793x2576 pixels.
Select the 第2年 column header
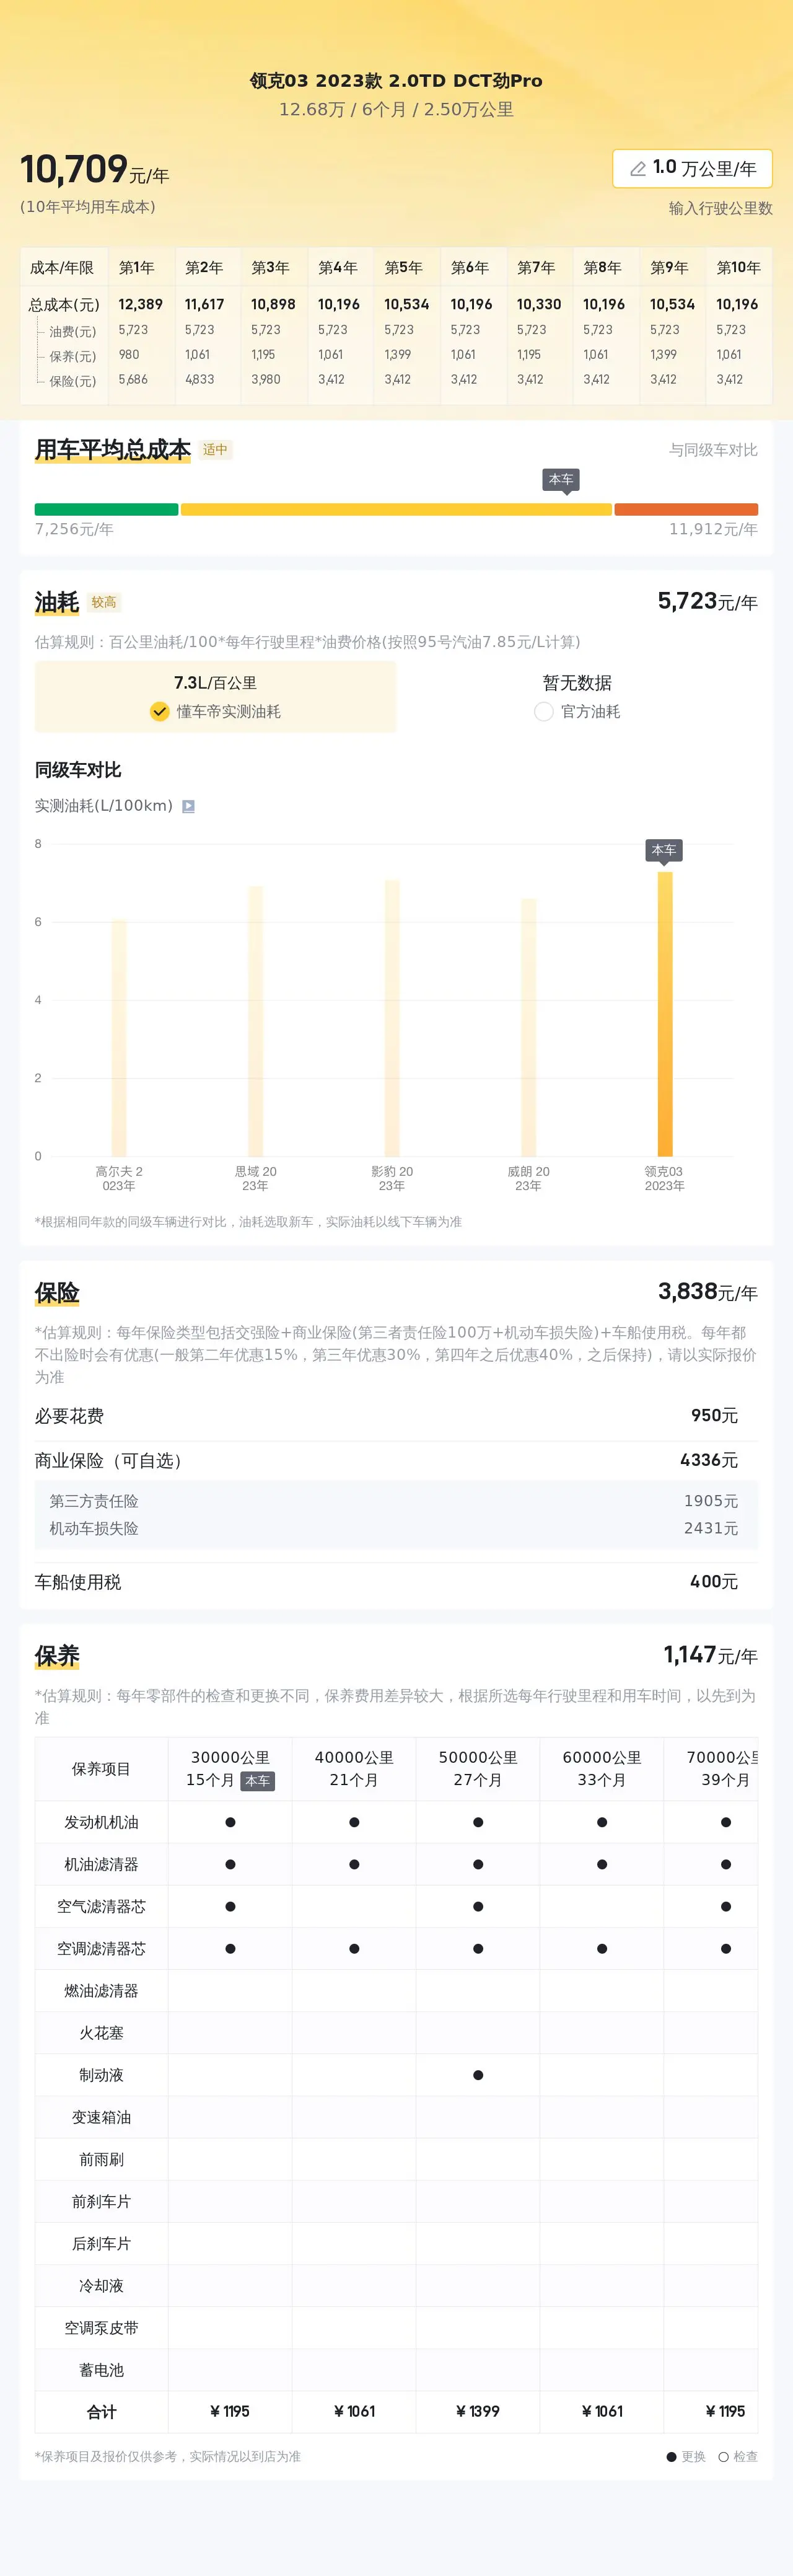tap(204, 267)
